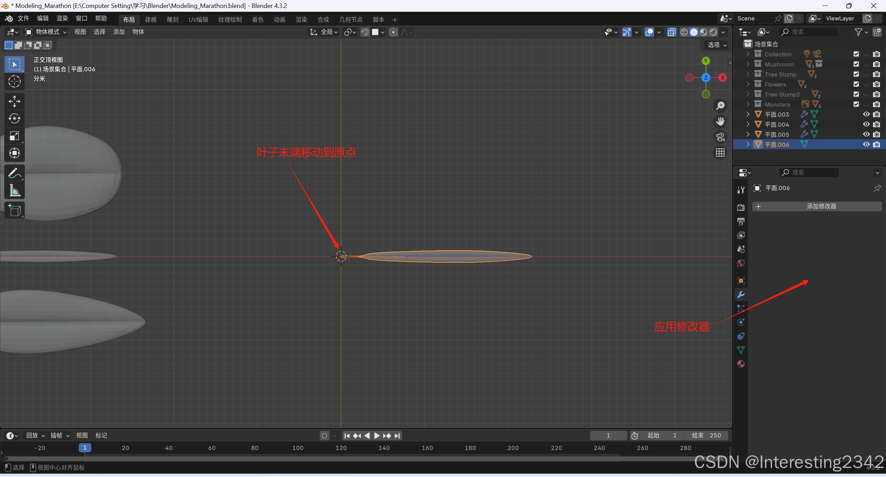Screen dimensions: 886x477
Task: Expand the Monstera collection tree item
Action: click(748, 104)
